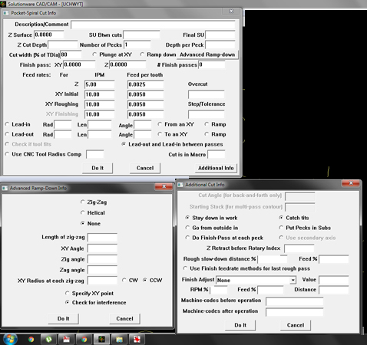Click the Step/Tolerance input field
The image size is (367, 345).
[207, 114]
